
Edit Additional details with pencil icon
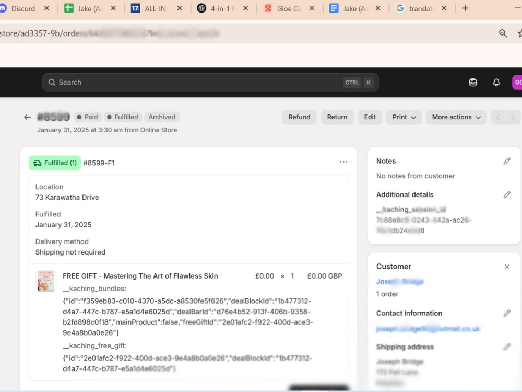507,194
